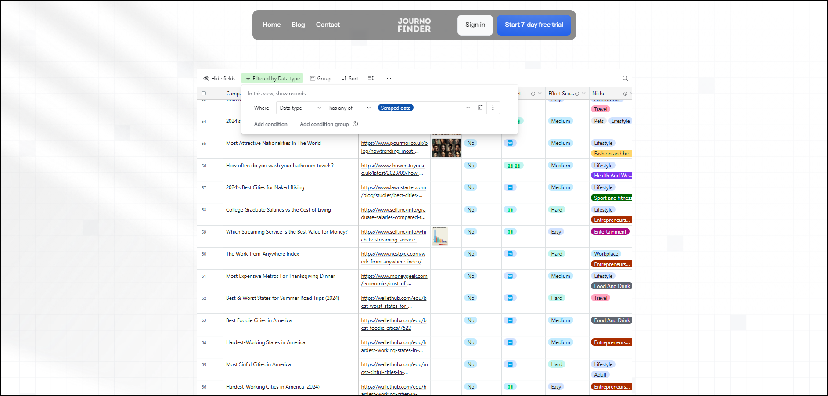The width and height of the screenshot is (828, 396).
Task: Select 'Most Expensive Metros For Thanksgiving Dinner'
Action: (x=281, y=276)
